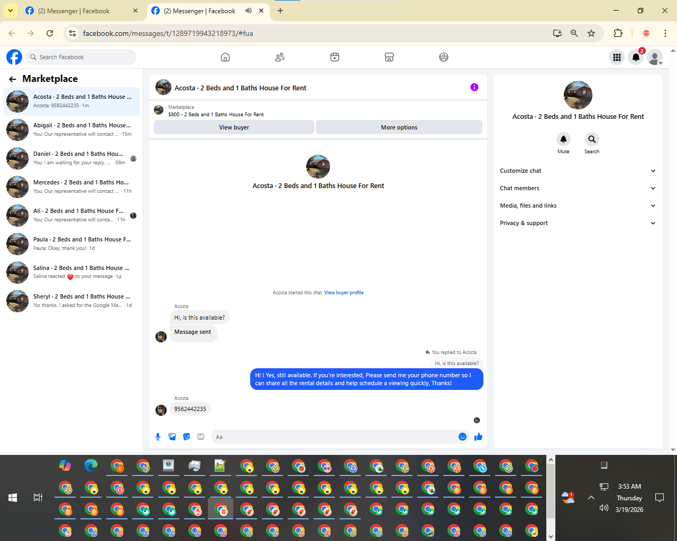Open the Marketplace storefront icon

[x=389, y=57]
